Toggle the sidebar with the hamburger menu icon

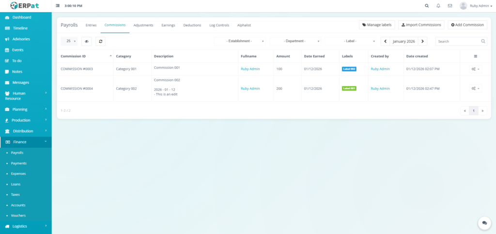tap(58, 6)
